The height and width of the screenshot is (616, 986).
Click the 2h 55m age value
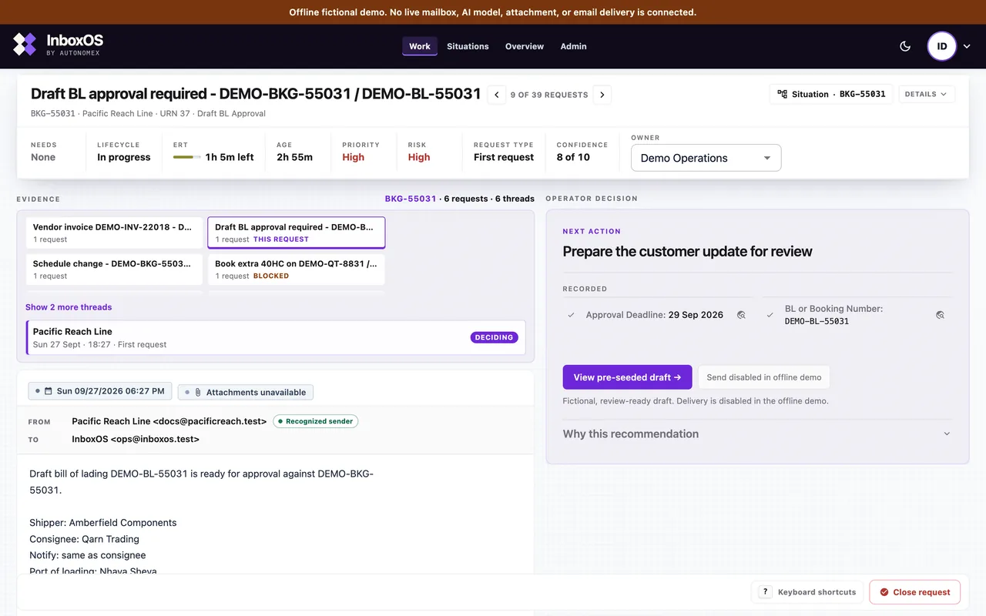coord(295,157)
